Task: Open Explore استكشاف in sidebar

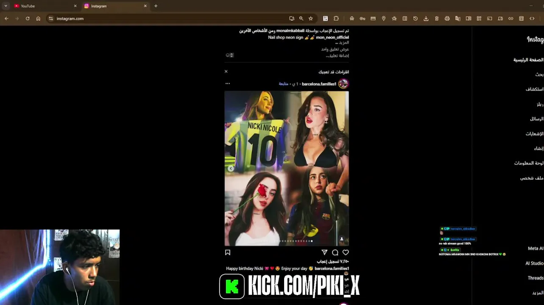Action: pyautogui.click(x=535, y=89)
